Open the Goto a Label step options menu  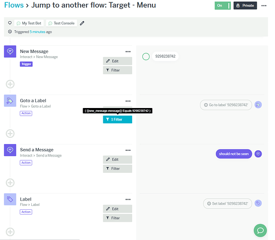128,101
